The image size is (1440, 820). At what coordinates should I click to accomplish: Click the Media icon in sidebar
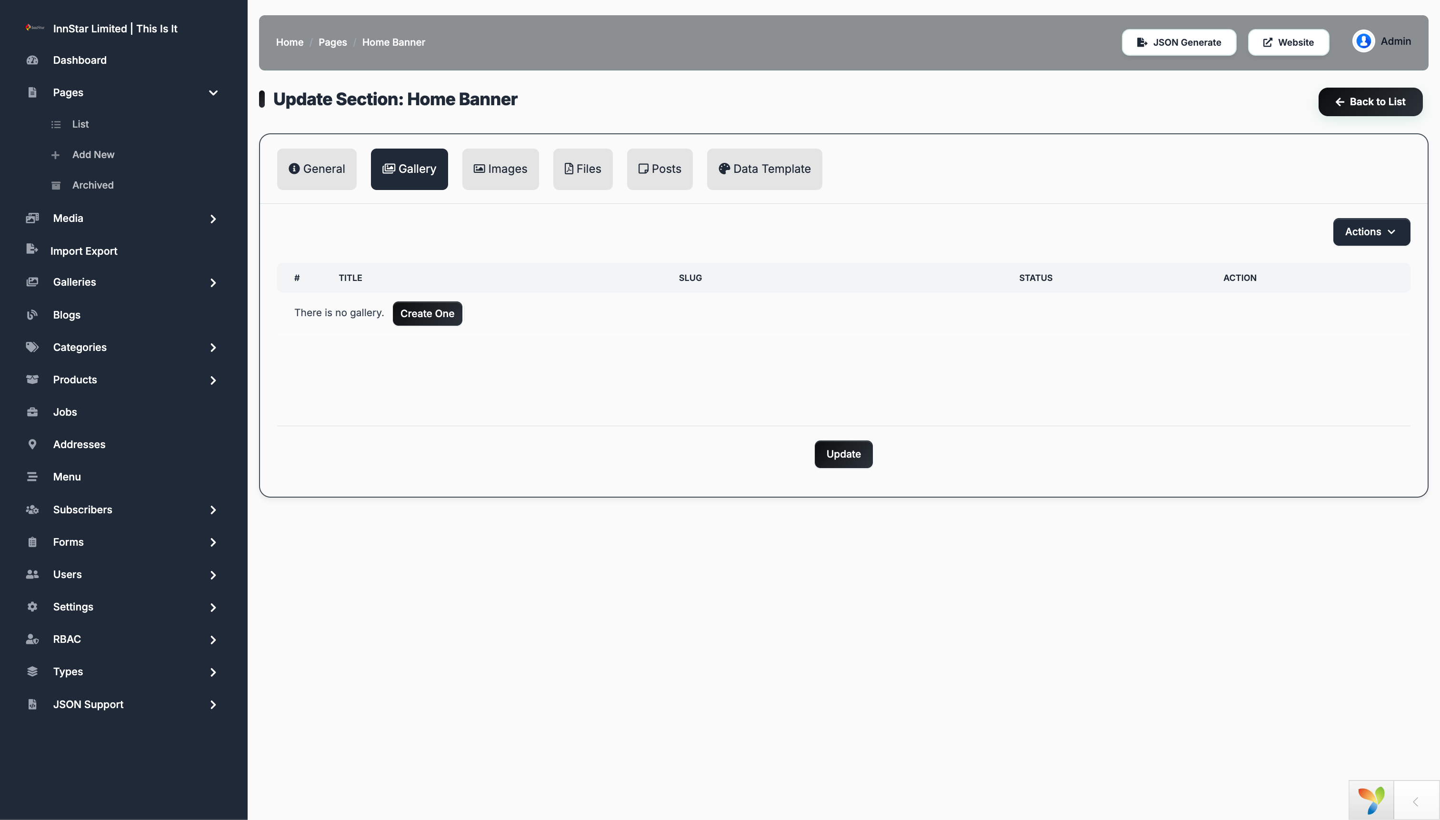pyautogui.click(x=32, y=218)
